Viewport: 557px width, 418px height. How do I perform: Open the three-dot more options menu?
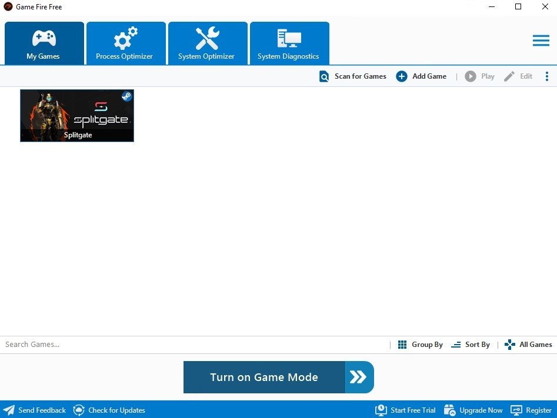(x=546, y=76)
